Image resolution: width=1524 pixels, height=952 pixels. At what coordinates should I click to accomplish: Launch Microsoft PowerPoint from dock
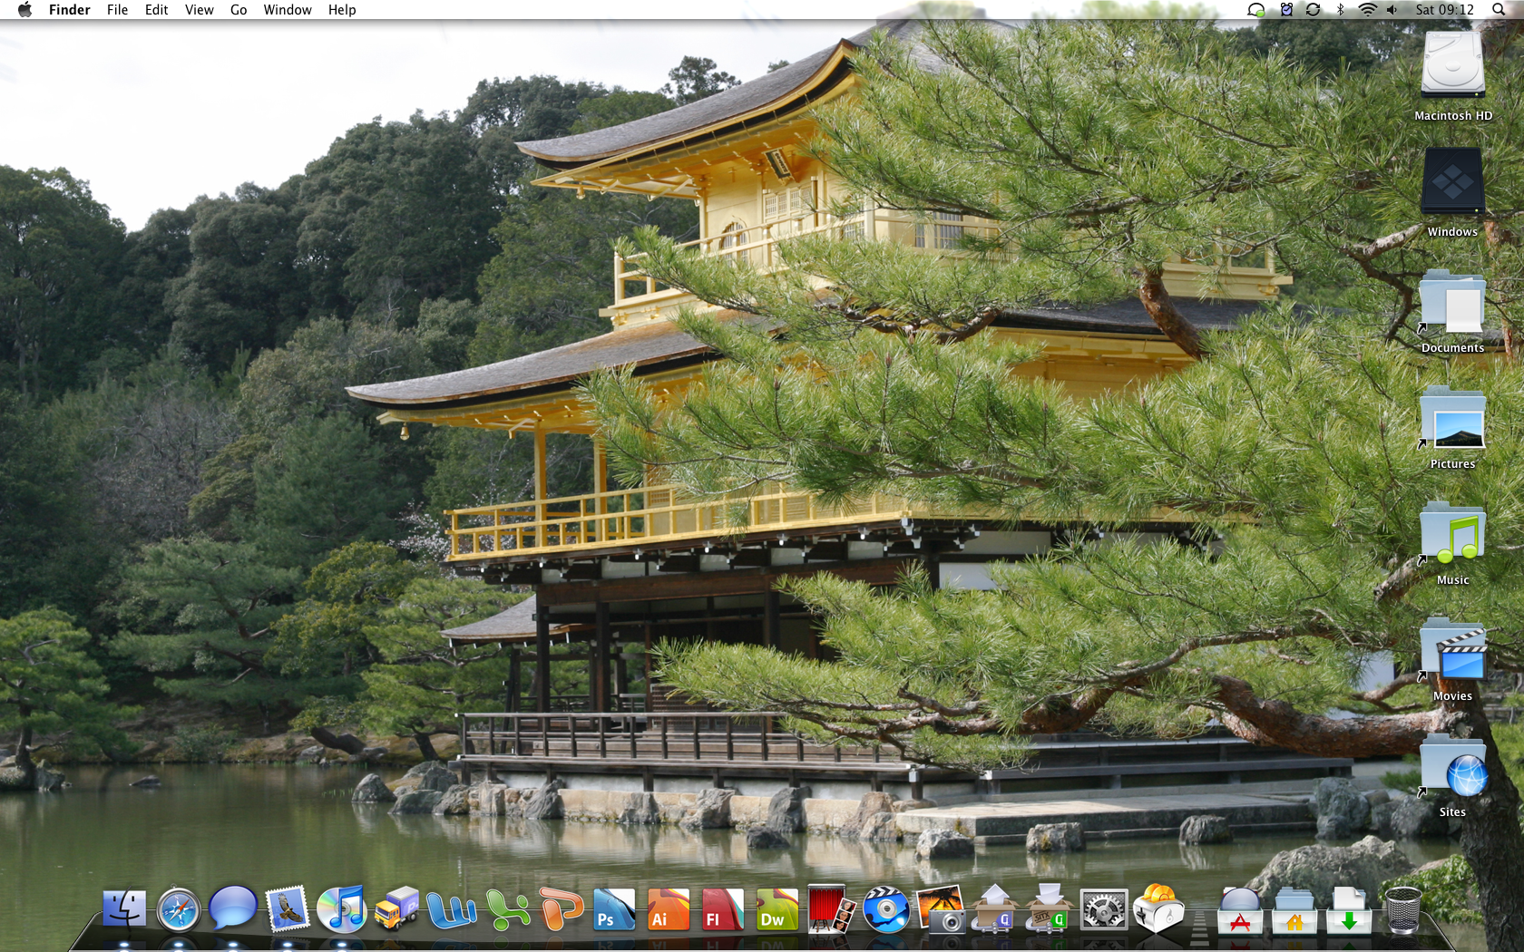click(x=561, y=909)
